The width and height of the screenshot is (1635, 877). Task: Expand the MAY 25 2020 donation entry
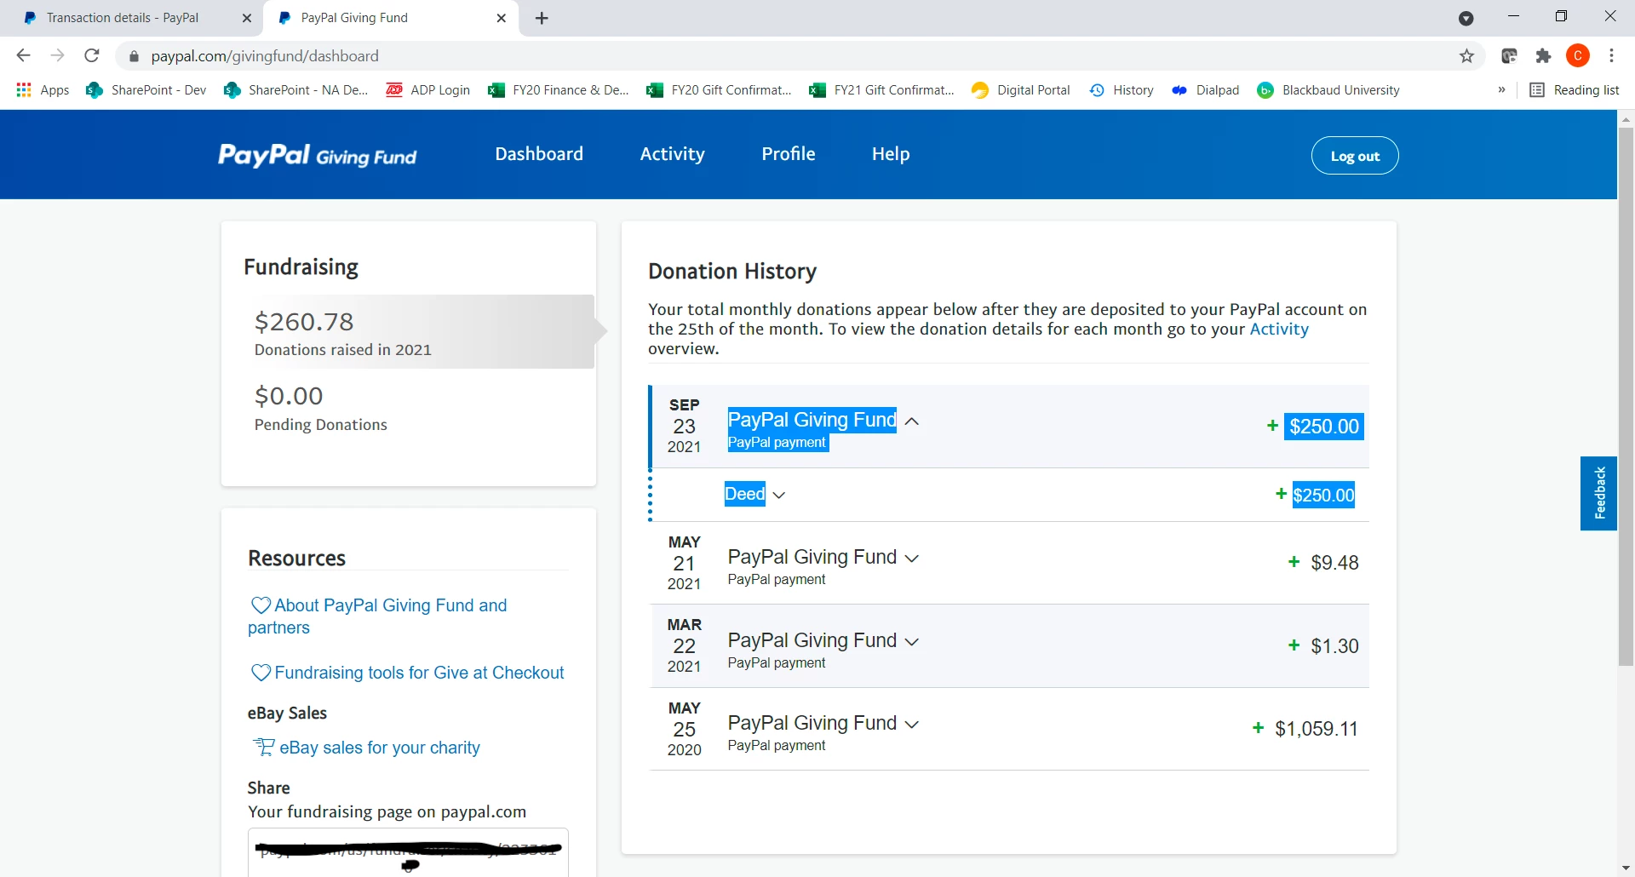click(x=912, y=725)
